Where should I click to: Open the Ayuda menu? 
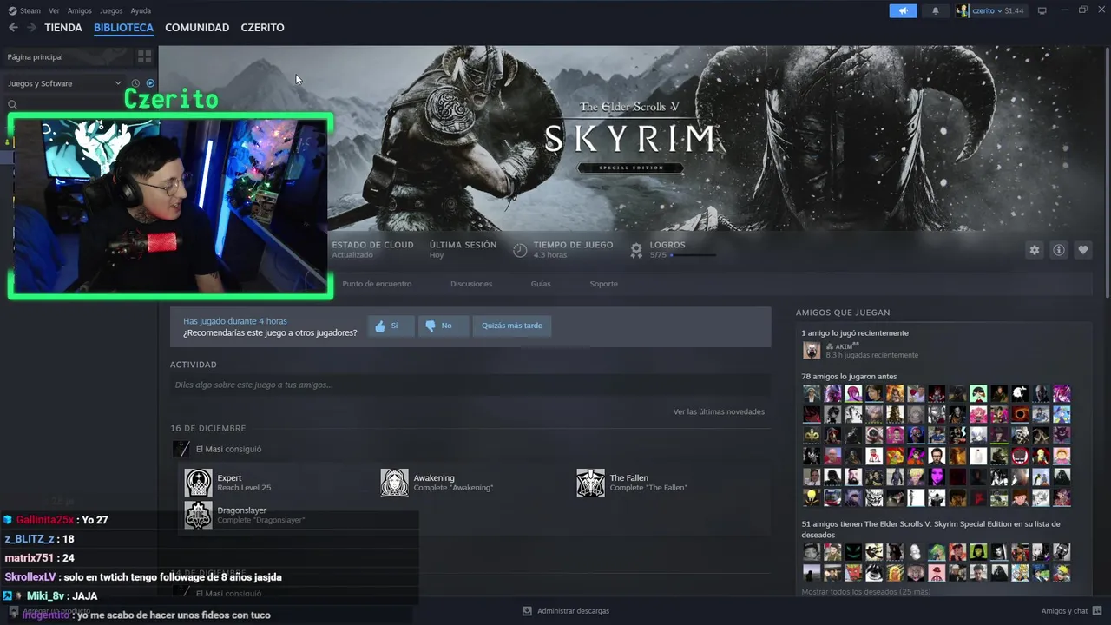click(141, 10)
